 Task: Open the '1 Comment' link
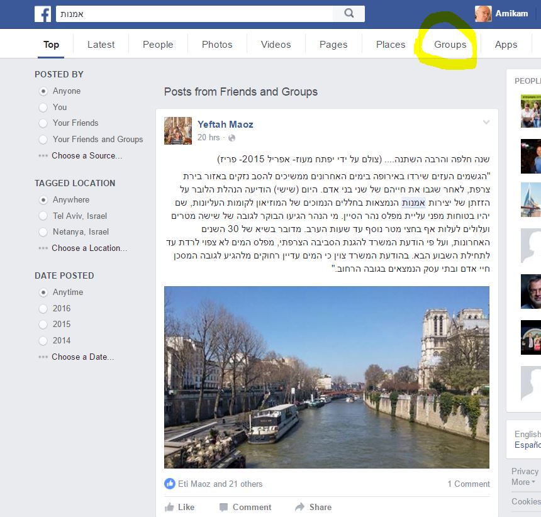tap(468, 484)
